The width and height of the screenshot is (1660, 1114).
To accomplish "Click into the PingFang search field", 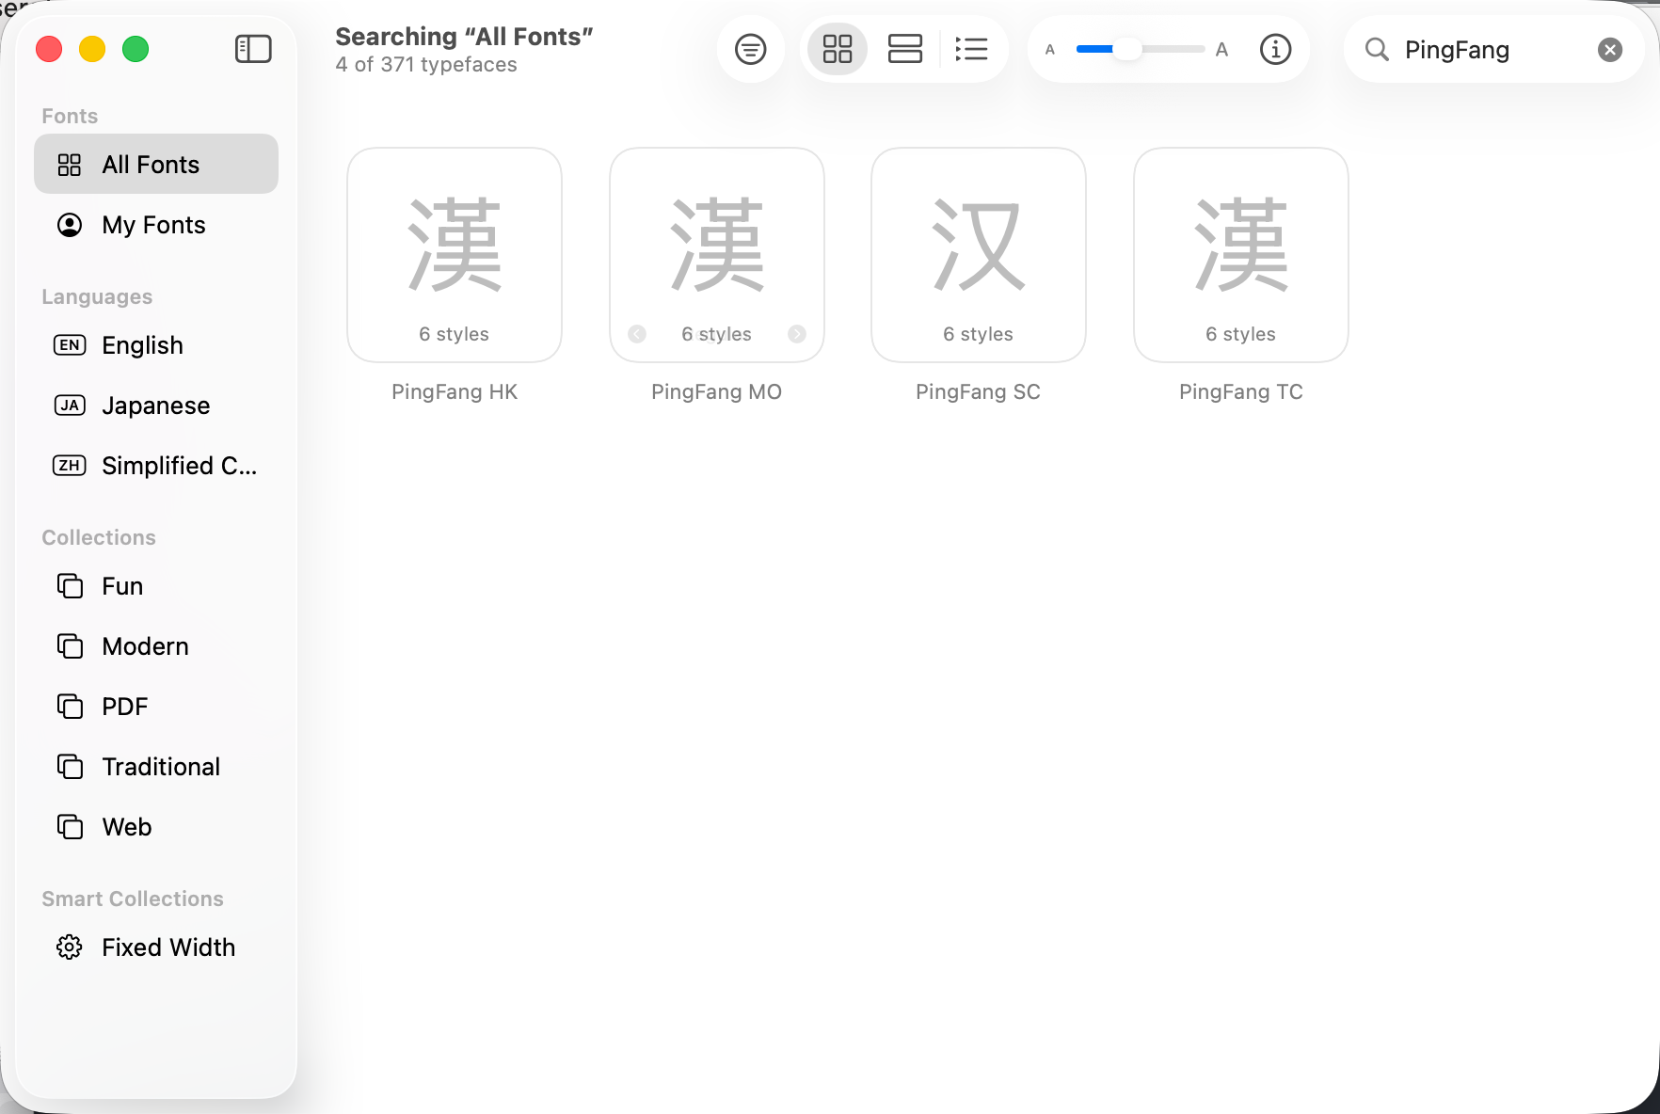I will 1496,49.
